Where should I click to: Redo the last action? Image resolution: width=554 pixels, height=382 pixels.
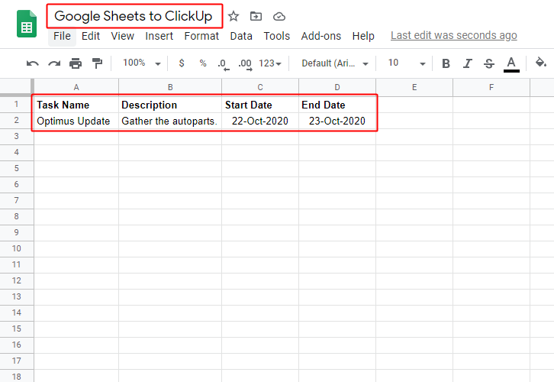pyautogui.click(x=54, y=63)
